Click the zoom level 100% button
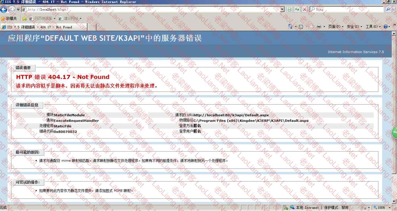The height and width of the screenshot is (211, 397). point(380,208)
